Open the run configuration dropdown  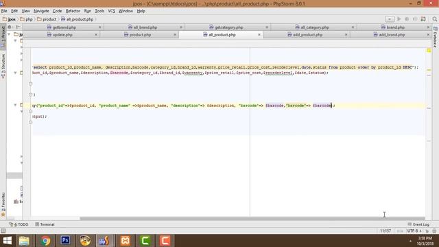click(x=390, y=19)
